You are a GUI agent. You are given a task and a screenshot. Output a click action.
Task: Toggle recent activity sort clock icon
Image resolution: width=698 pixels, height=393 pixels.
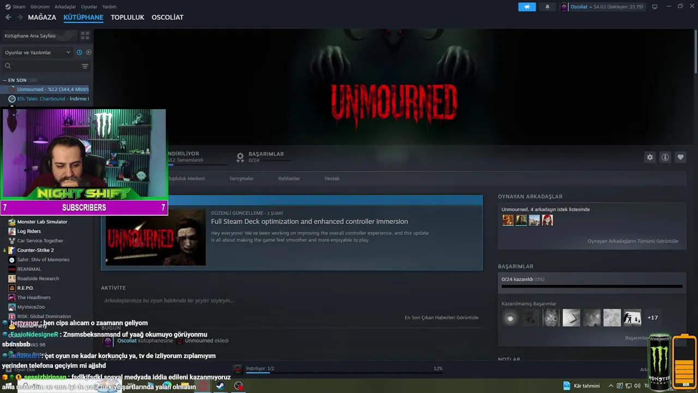coord(79,52)
